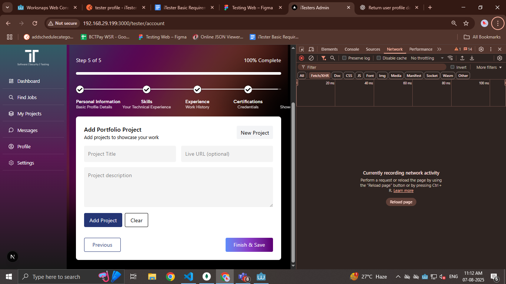The image size is (506, 284).
Task: Tick the Invert filter checkbox
Action: tap(452, 67)
